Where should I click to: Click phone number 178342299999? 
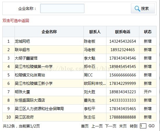123,83
